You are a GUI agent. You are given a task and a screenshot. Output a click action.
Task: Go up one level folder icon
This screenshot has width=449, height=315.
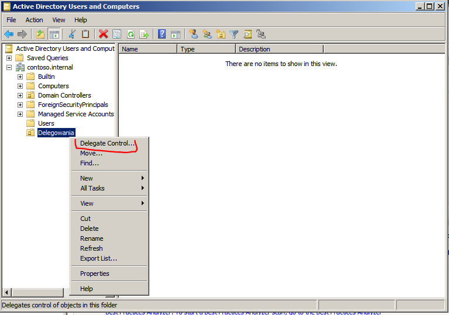pos(40,34)
